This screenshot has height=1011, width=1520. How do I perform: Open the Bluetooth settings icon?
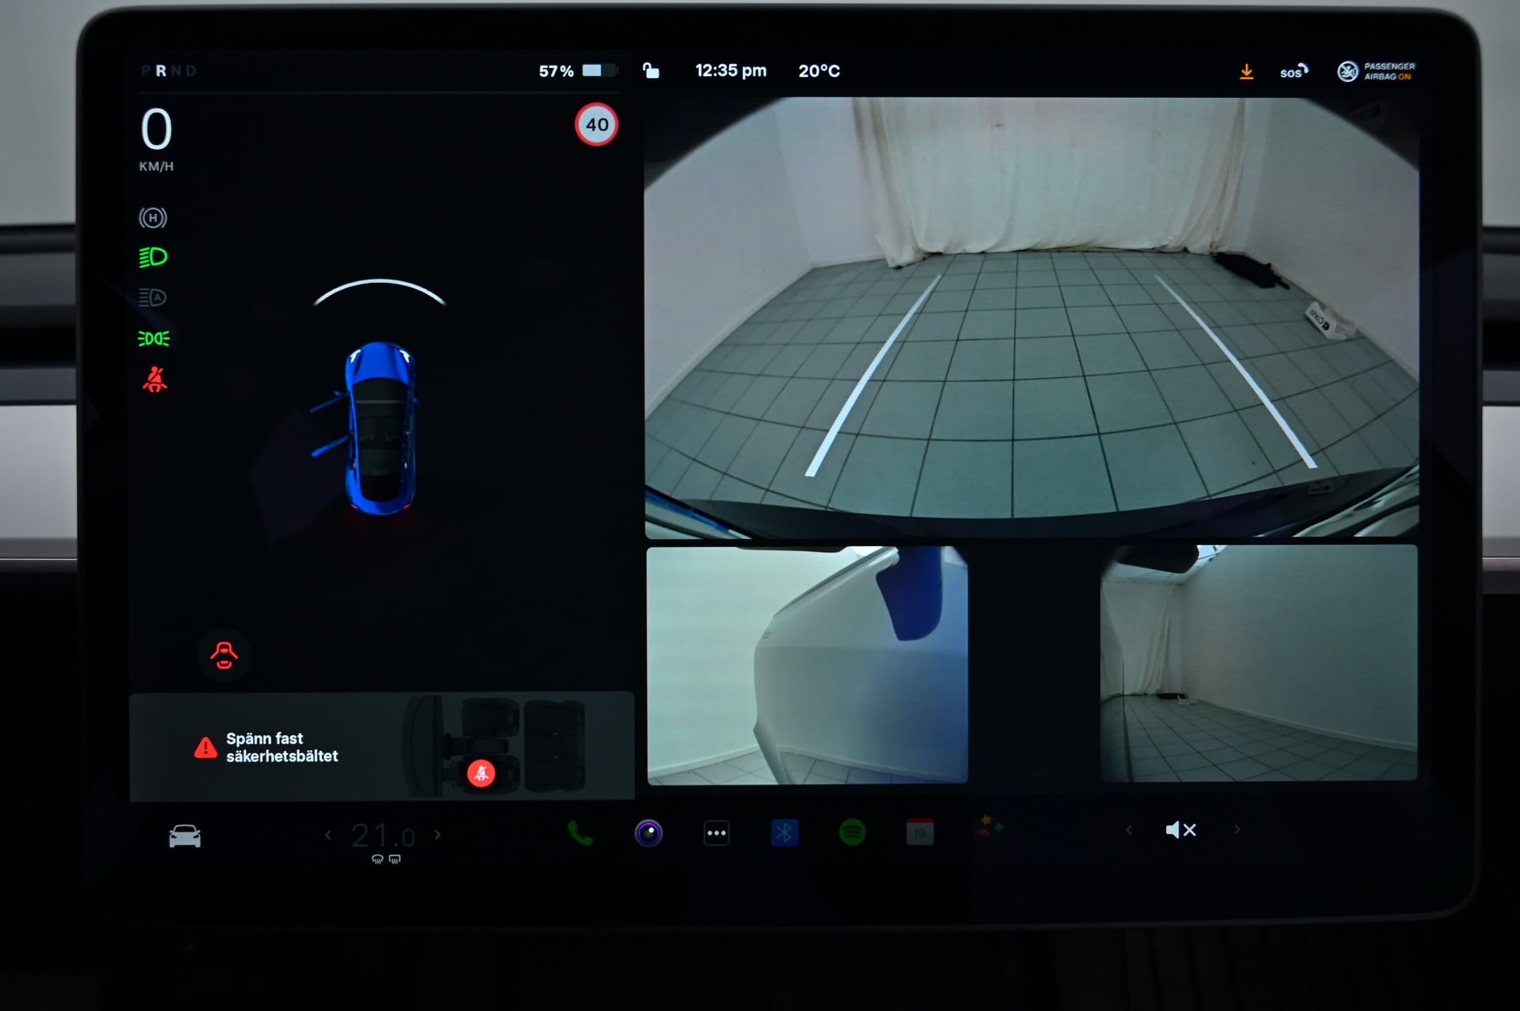pyautogui.click(x=784, y=832)
